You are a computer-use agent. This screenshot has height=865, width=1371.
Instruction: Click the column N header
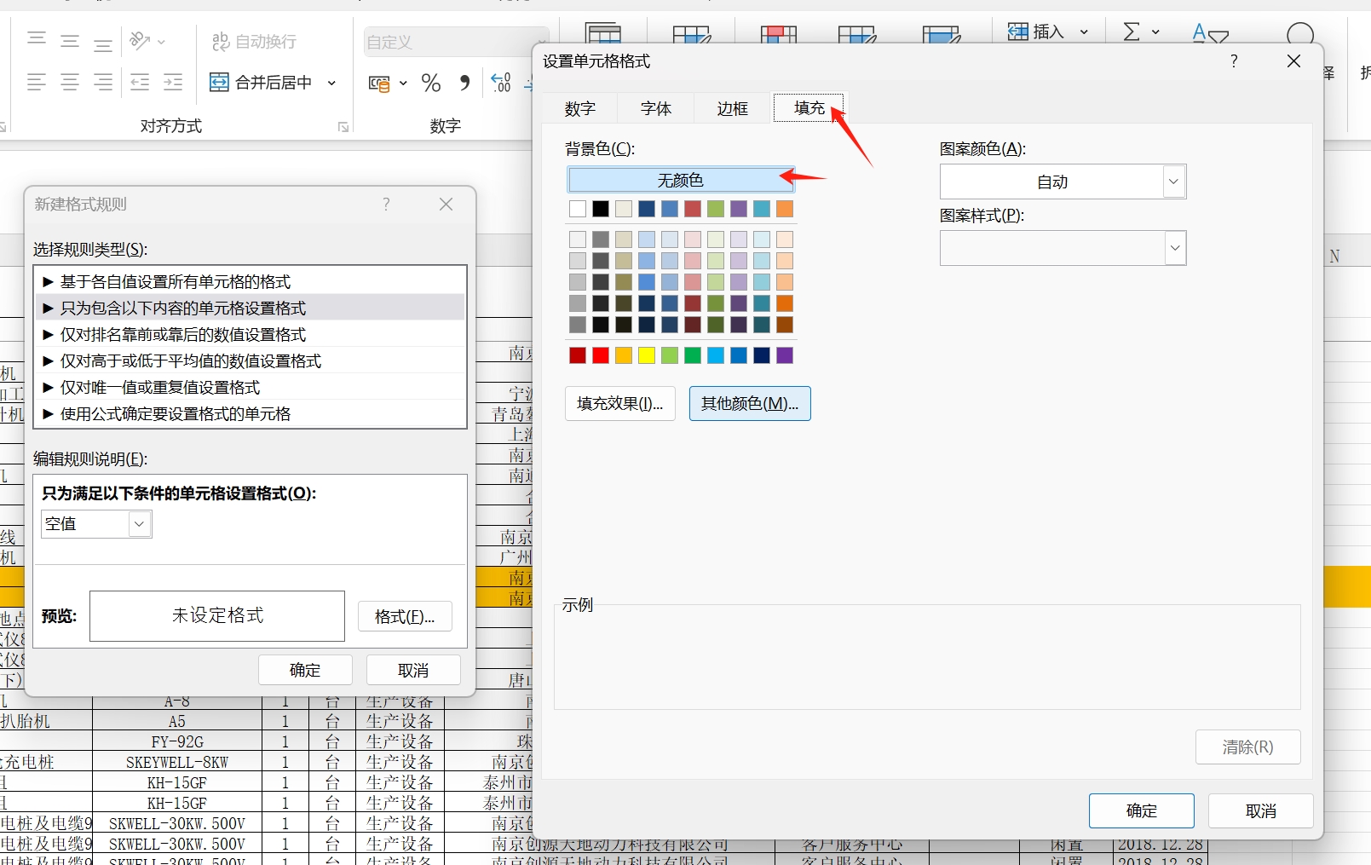(x=1334, y=256)
